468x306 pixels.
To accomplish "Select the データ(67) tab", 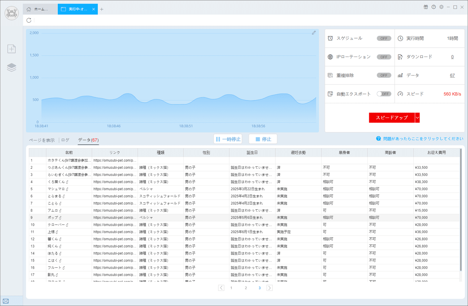I will 88,140.
